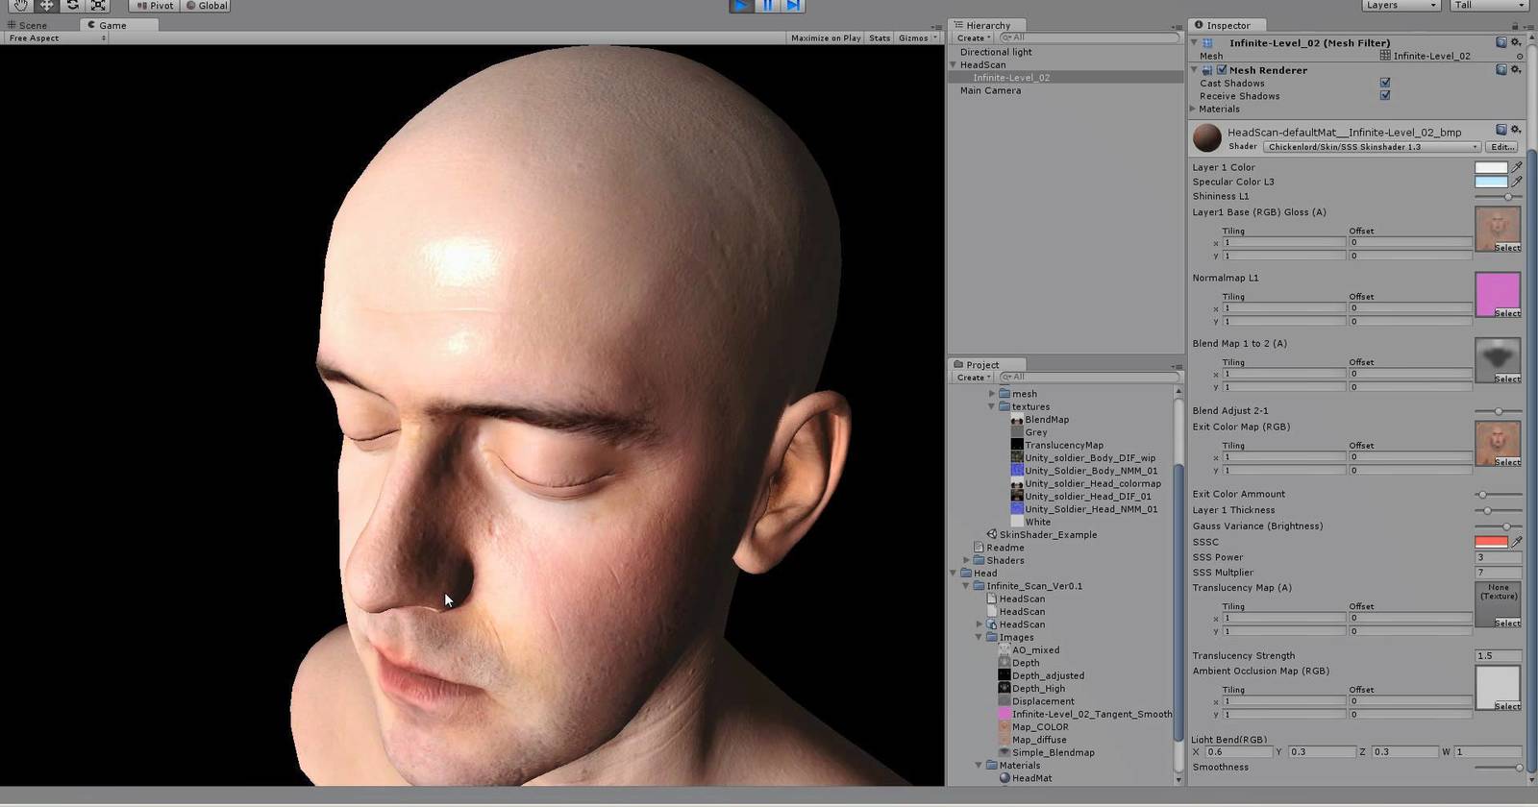
Task: Click the shader Edit... button
Action: point(1502,147)
